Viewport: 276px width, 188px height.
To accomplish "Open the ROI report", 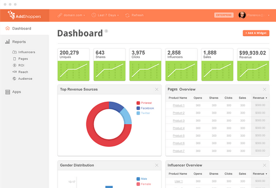I will click(21, 65).
